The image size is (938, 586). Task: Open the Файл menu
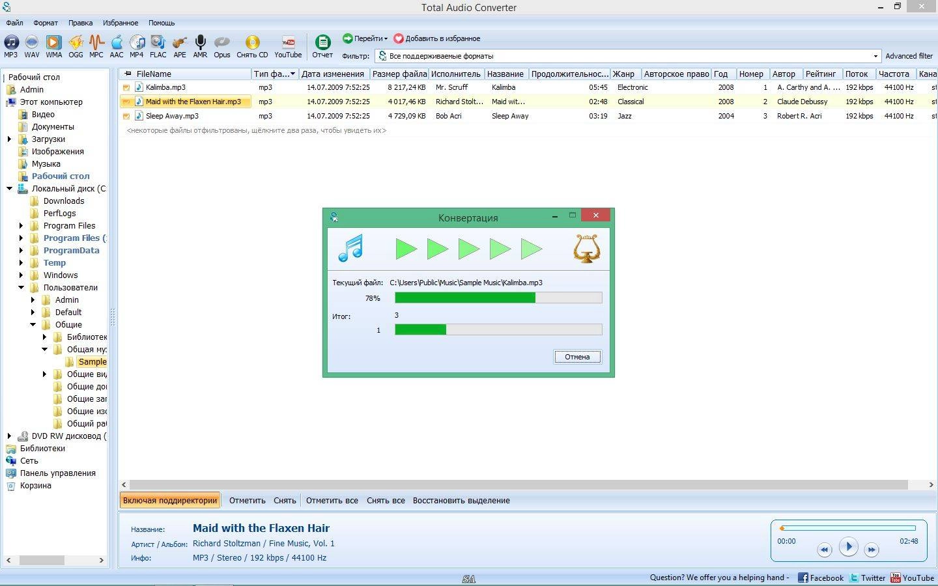pos(14,23)
